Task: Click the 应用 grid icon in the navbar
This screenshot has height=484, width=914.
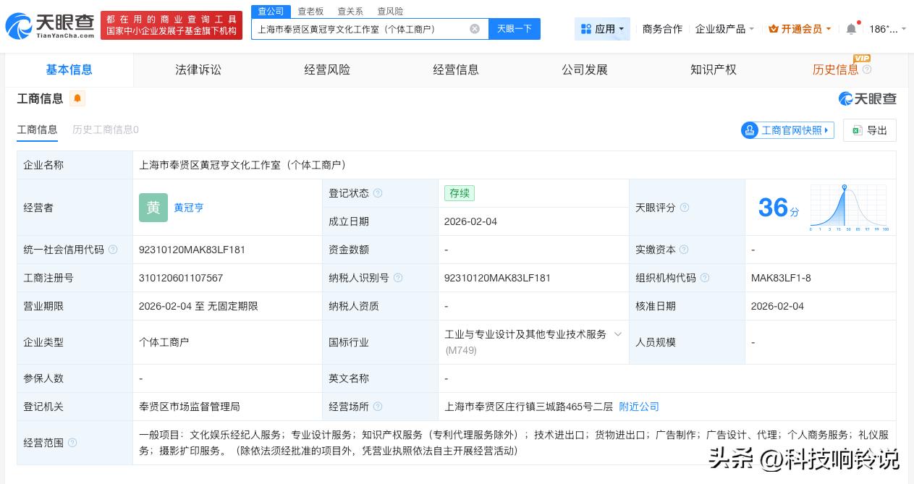Action: (586, 29)
